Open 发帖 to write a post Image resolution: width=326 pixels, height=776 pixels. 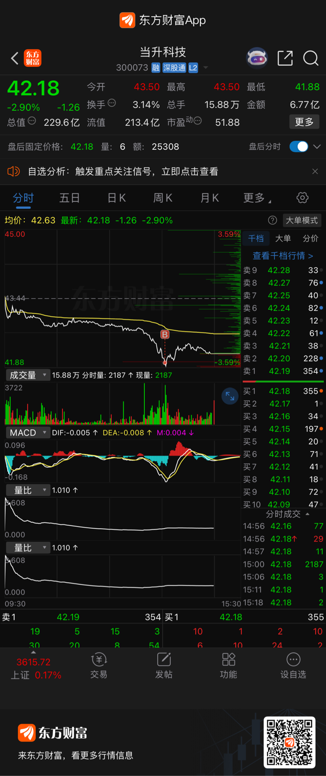click(164, 666)
